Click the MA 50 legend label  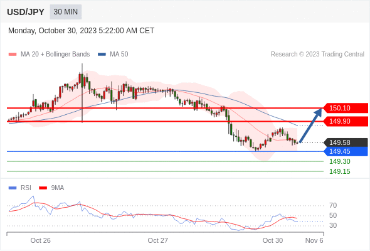pyautogui.click(x=119, y=55)
